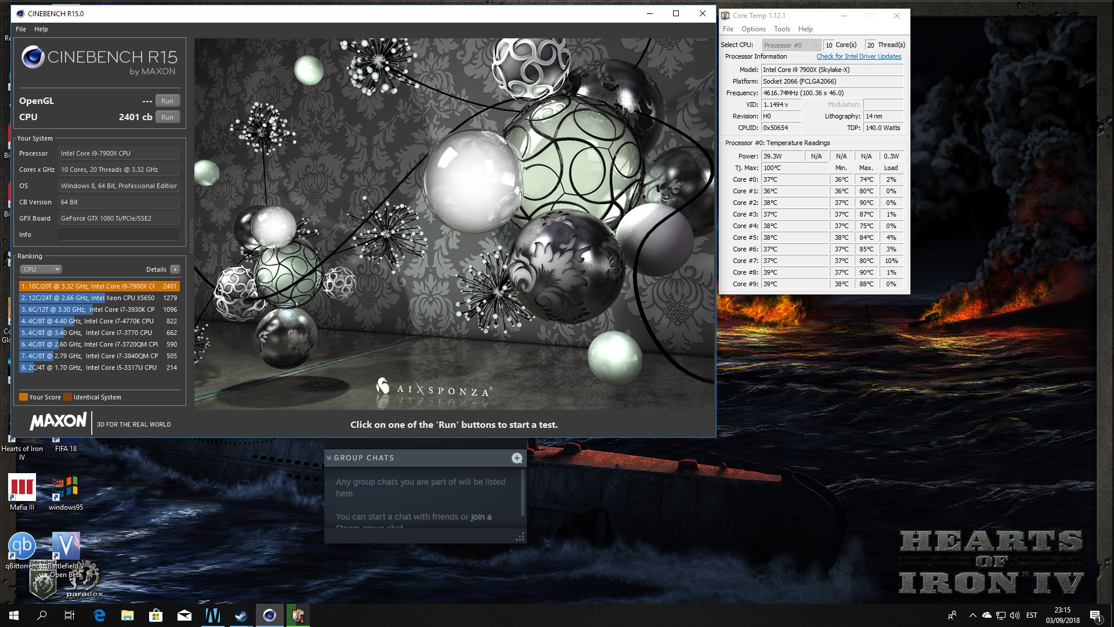Click the Core Temp taskbar icon
The width and height of the screenshot is (1114, 627).
point(298,615)
